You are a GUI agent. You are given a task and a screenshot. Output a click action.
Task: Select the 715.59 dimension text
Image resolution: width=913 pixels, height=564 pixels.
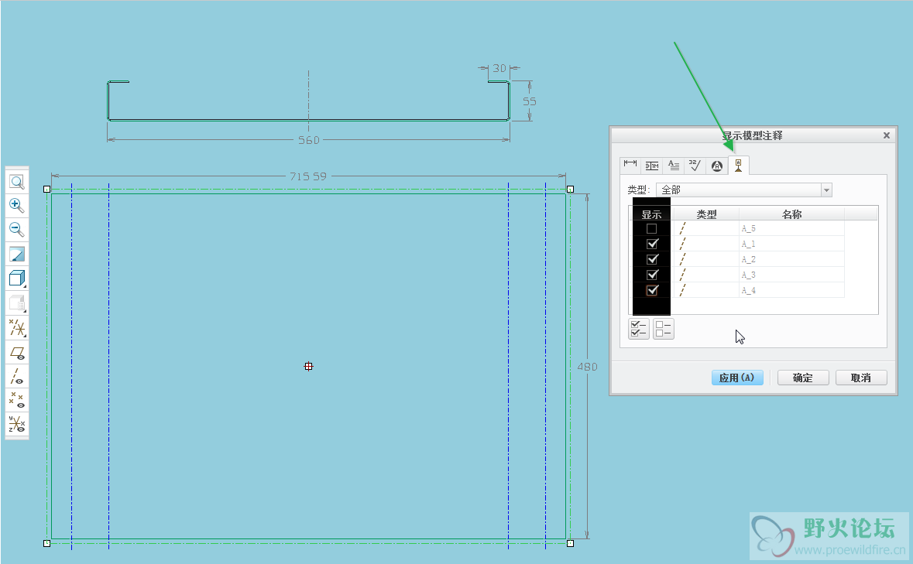308,176
